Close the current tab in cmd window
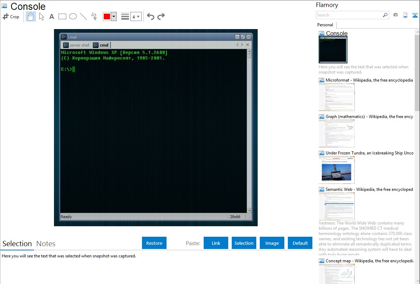Screen dimensions: 420x284 (x=248, y=45)
